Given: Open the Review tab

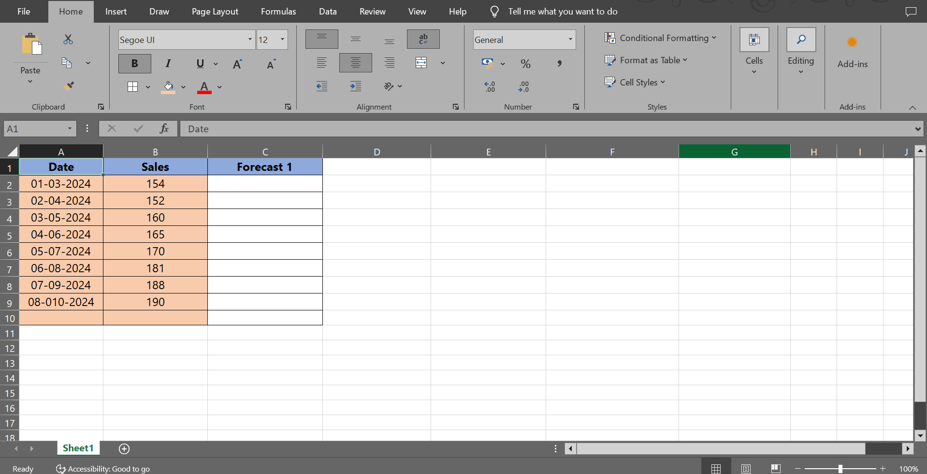Looking at the screenshot, I should pos(372,11).
